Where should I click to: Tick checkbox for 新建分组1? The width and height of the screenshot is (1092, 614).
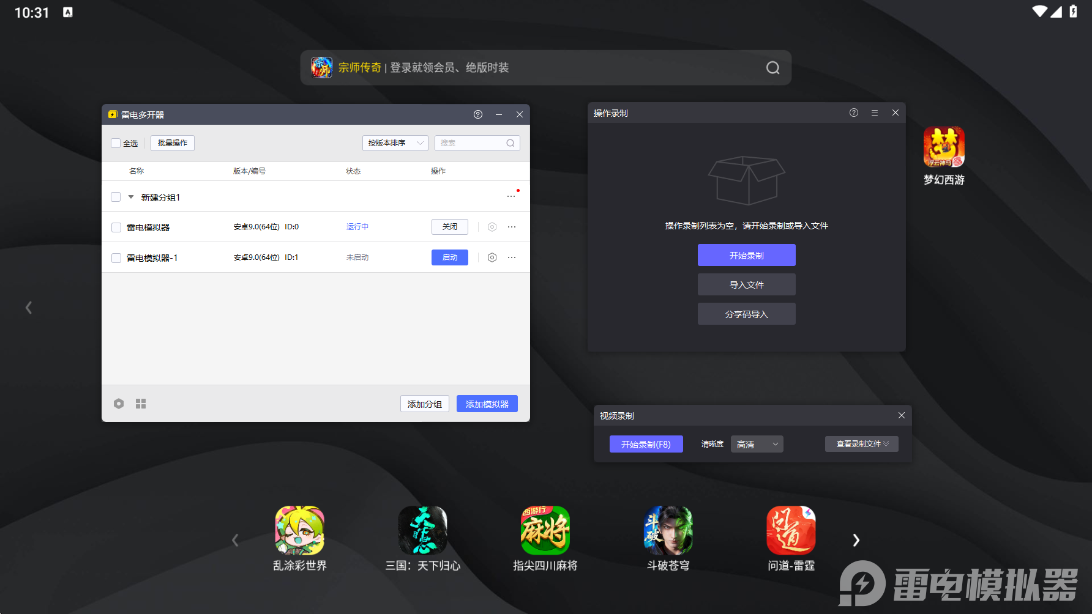[116, 197]
